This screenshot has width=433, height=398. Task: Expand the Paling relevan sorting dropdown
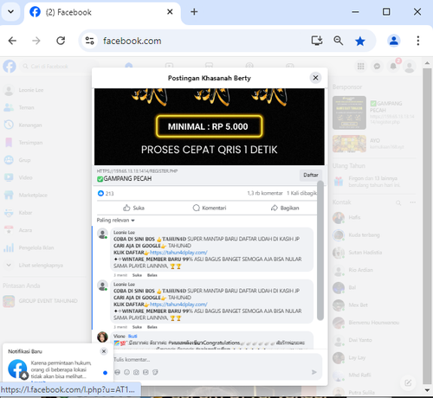115,220
